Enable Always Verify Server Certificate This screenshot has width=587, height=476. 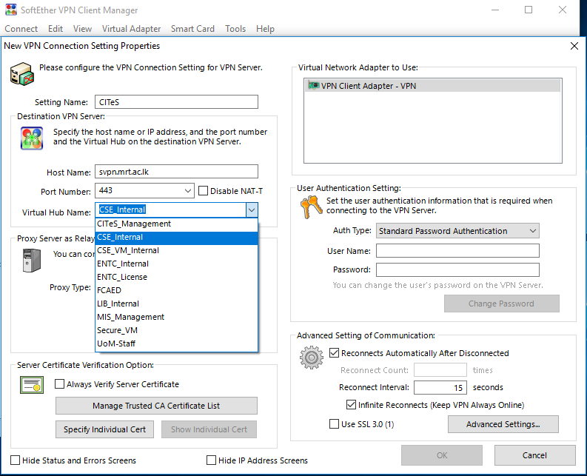tap(59, 384)
